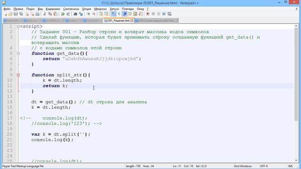Open the ? help menu

[x=147, y=9]
